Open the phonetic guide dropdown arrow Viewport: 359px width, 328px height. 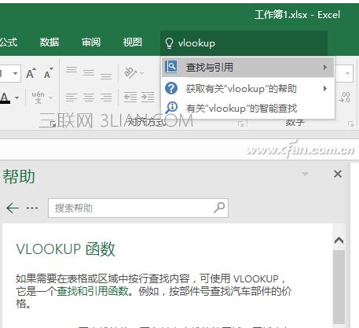tap(50, 98)
